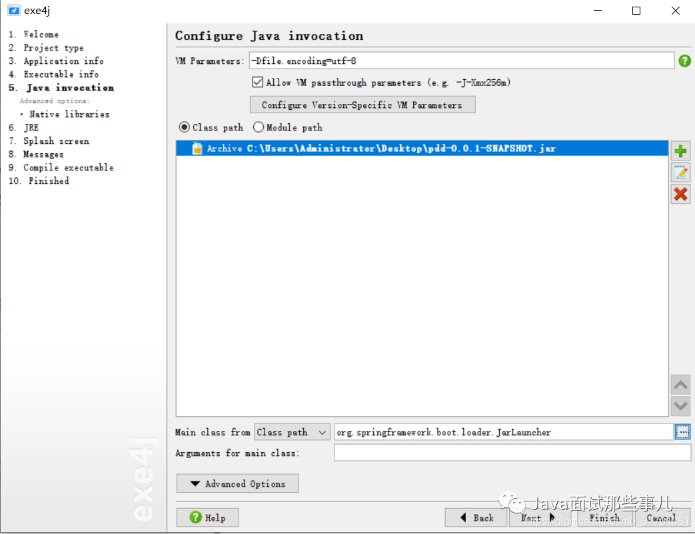The width and height of the screenshot is (695, 534).
Task: Toggle Allow VM passthrough parameters checkbox
Action: click(257, 82)
